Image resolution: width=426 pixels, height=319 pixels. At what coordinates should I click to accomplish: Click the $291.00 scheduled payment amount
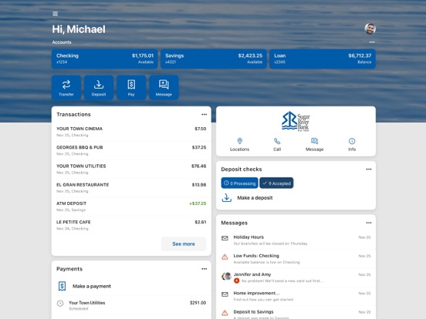click(198, 303)
